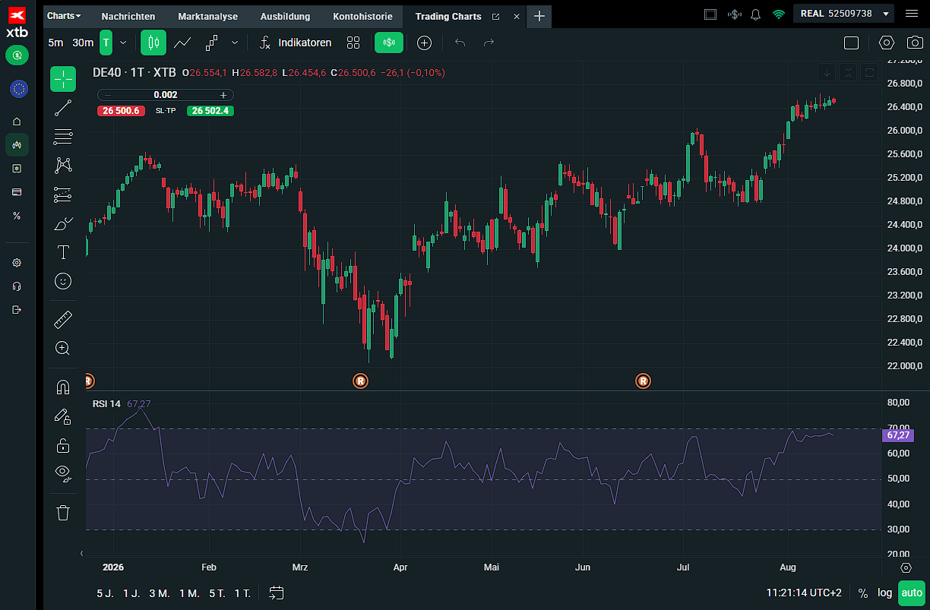Open the Indikatoren indicators button
This screenshot has height=610, width=930.
coord(295,43)
